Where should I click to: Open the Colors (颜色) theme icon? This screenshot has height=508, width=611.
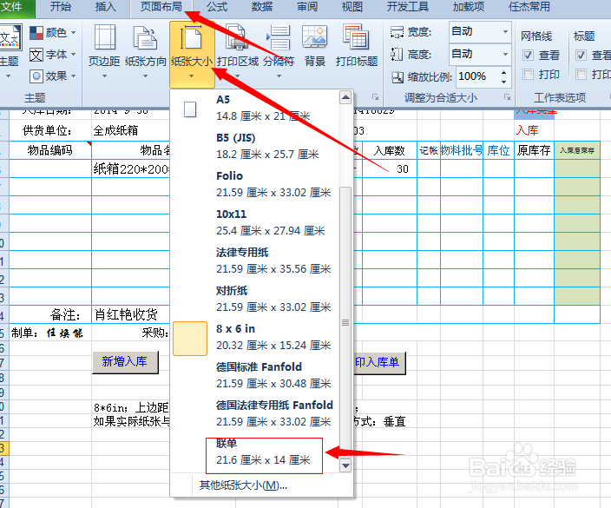[x=36, y=33]
